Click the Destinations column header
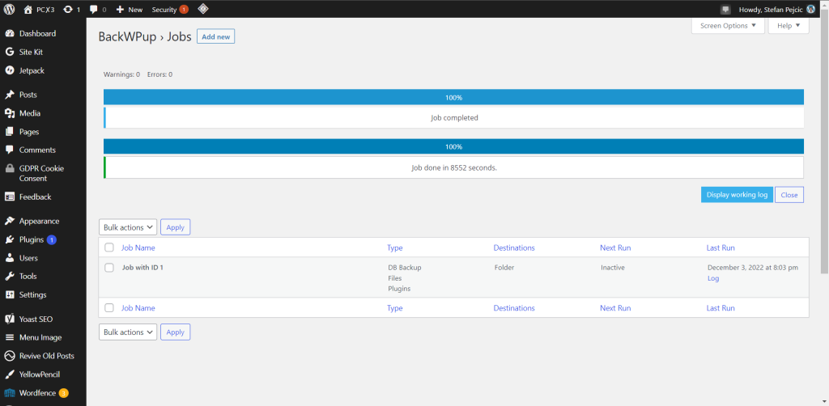 click(514, 247)
